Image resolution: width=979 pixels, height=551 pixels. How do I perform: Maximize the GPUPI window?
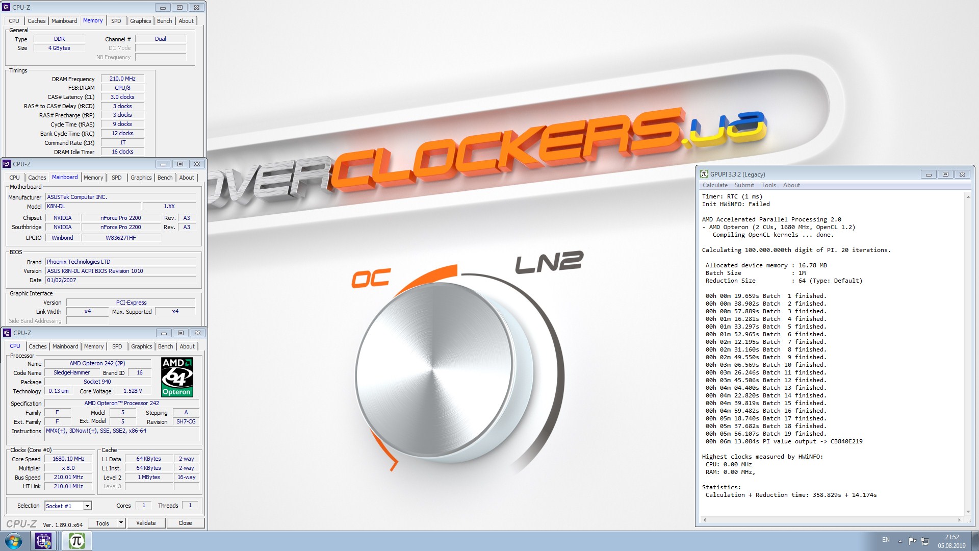tap(945, 174)
